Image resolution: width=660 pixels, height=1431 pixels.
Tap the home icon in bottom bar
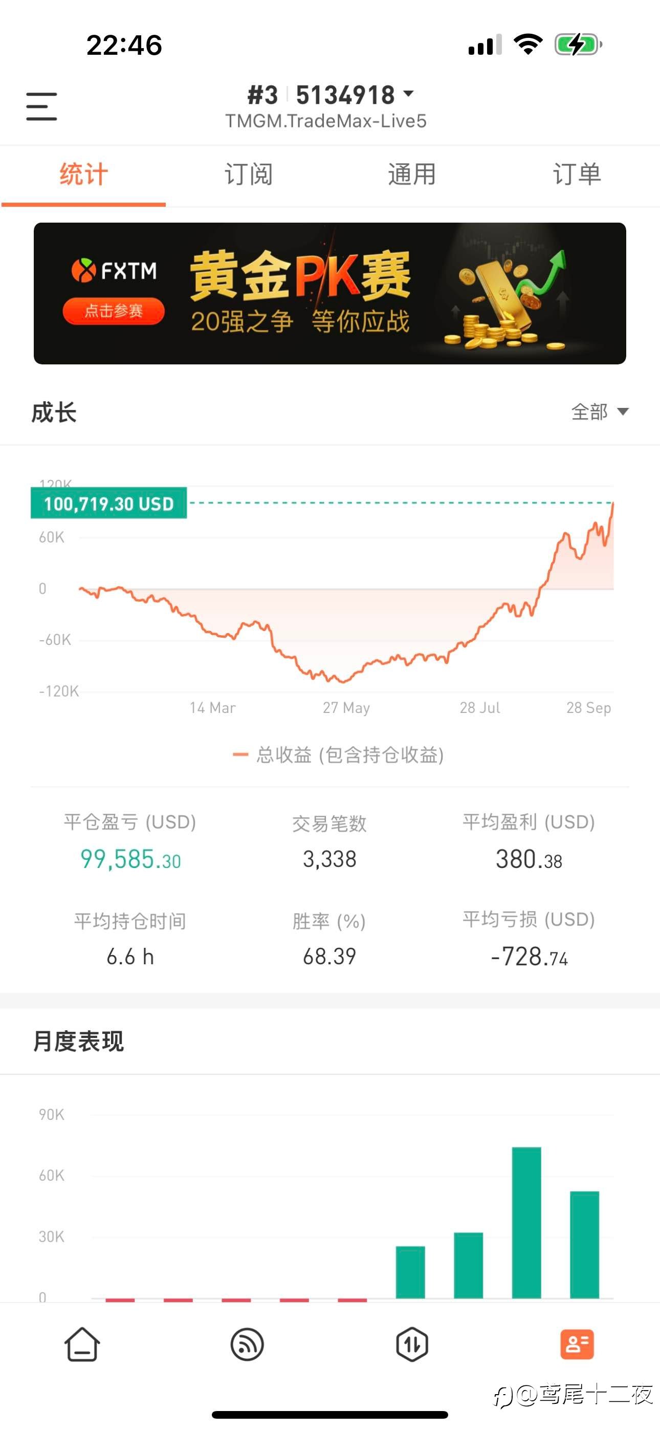[x=82, y=1345]
